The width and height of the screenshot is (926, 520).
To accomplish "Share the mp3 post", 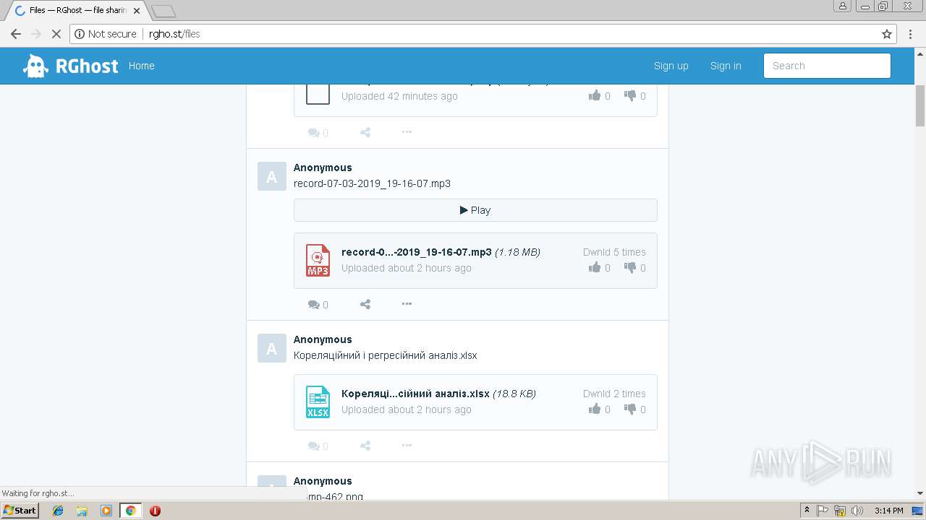I will (365, 305).
